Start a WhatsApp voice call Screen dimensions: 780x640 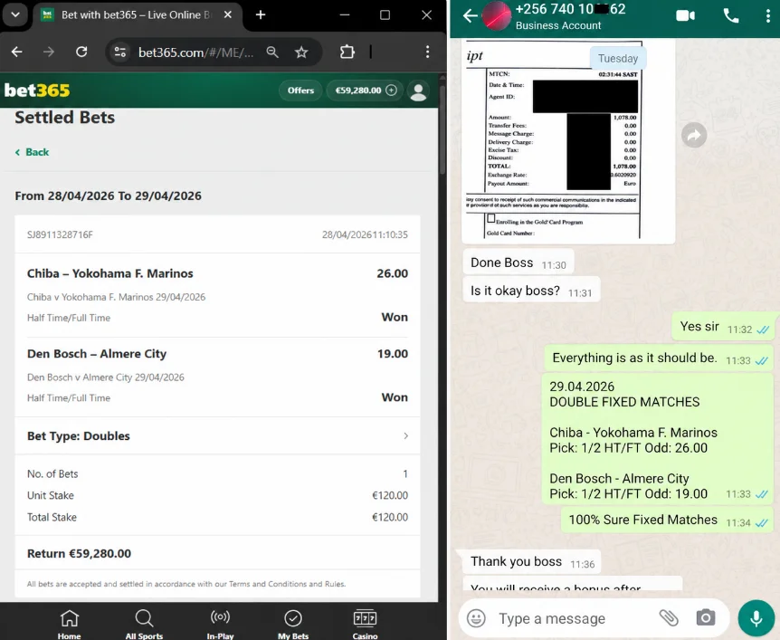(x=731, y=16)
